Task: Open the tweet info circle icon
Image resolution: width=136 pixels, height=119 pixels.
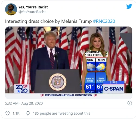Action: 130,103
